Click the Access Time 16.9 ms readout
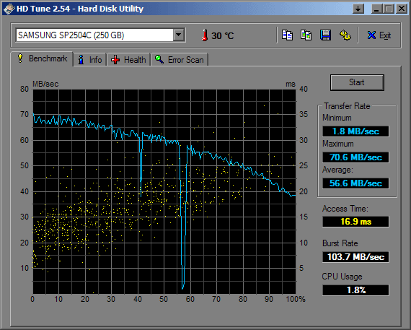This screenshot has height=330, width=411. click(x=355, y=222)
